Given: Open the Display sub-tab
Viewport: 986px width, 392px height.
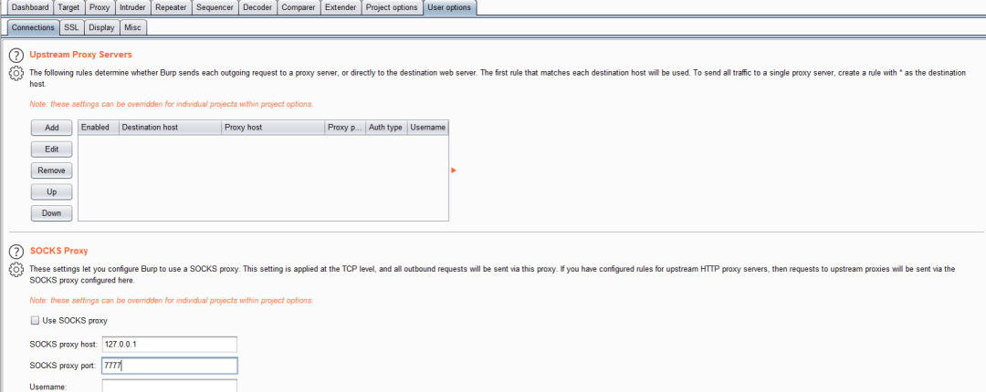Looking at the screenshot, I should 102,27.
